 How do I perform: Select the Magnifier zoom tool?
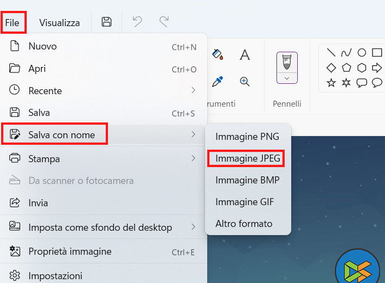(244, 81)
